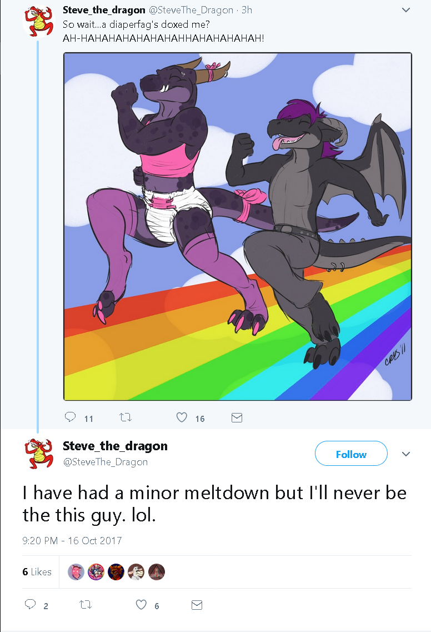Retweet the minor meltdown tweet
Screen dimensions: 431x632
[86, 605]
